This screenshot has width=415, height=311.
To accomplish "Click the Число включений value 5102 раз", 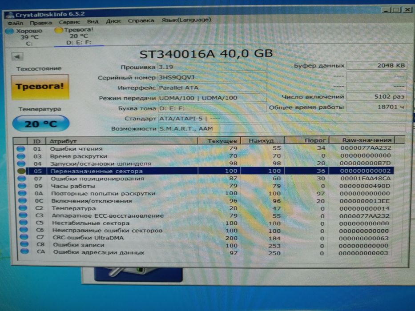I will coord(376,96).
